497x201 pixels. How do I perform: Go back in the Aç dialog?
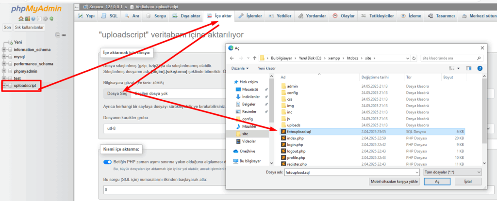[232, 58]
